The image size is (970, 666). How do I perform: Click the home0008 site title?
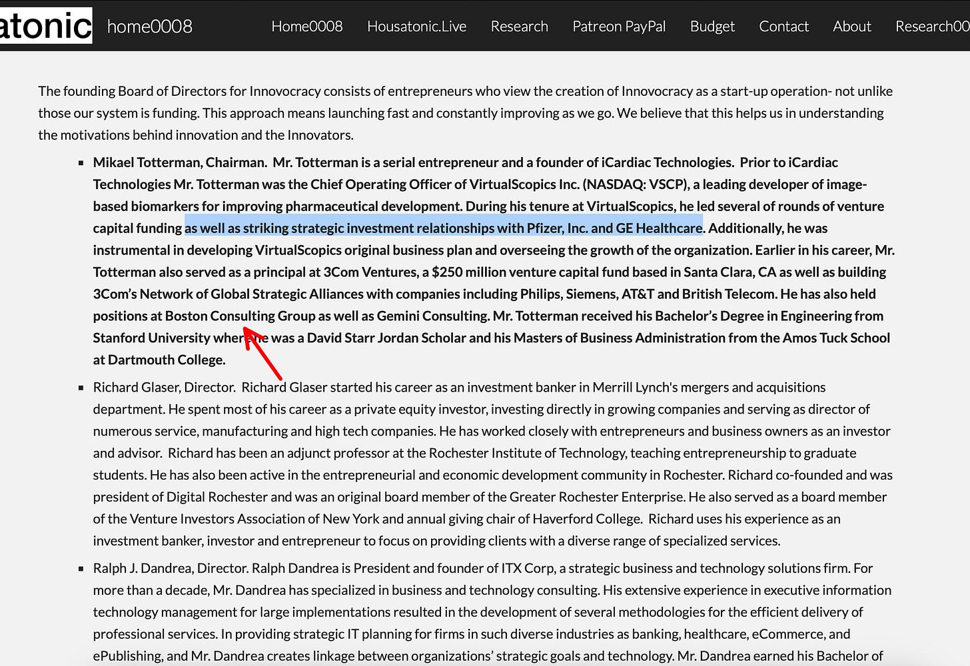[150, 26]
